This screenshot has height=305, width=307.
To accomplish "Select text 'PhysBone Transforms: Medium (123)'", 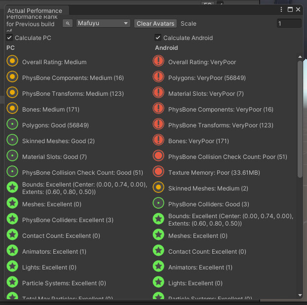I will (x=73, y=94).
